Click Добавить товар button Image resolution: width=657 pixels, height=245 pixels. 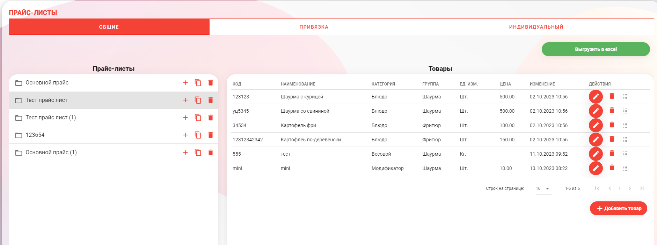tap(619, 208)
